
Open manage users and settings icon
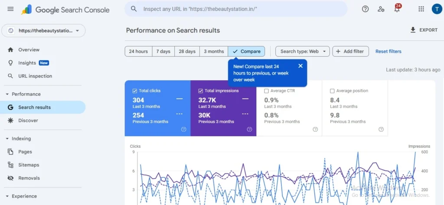tap(381, 9)
